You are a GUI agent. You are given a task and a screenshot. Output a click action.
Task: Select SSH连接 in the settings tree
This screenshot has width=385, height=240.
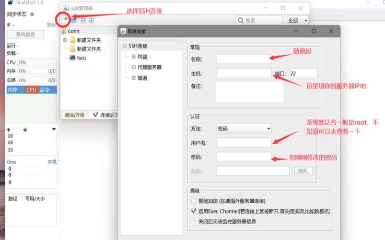[138, 46]
